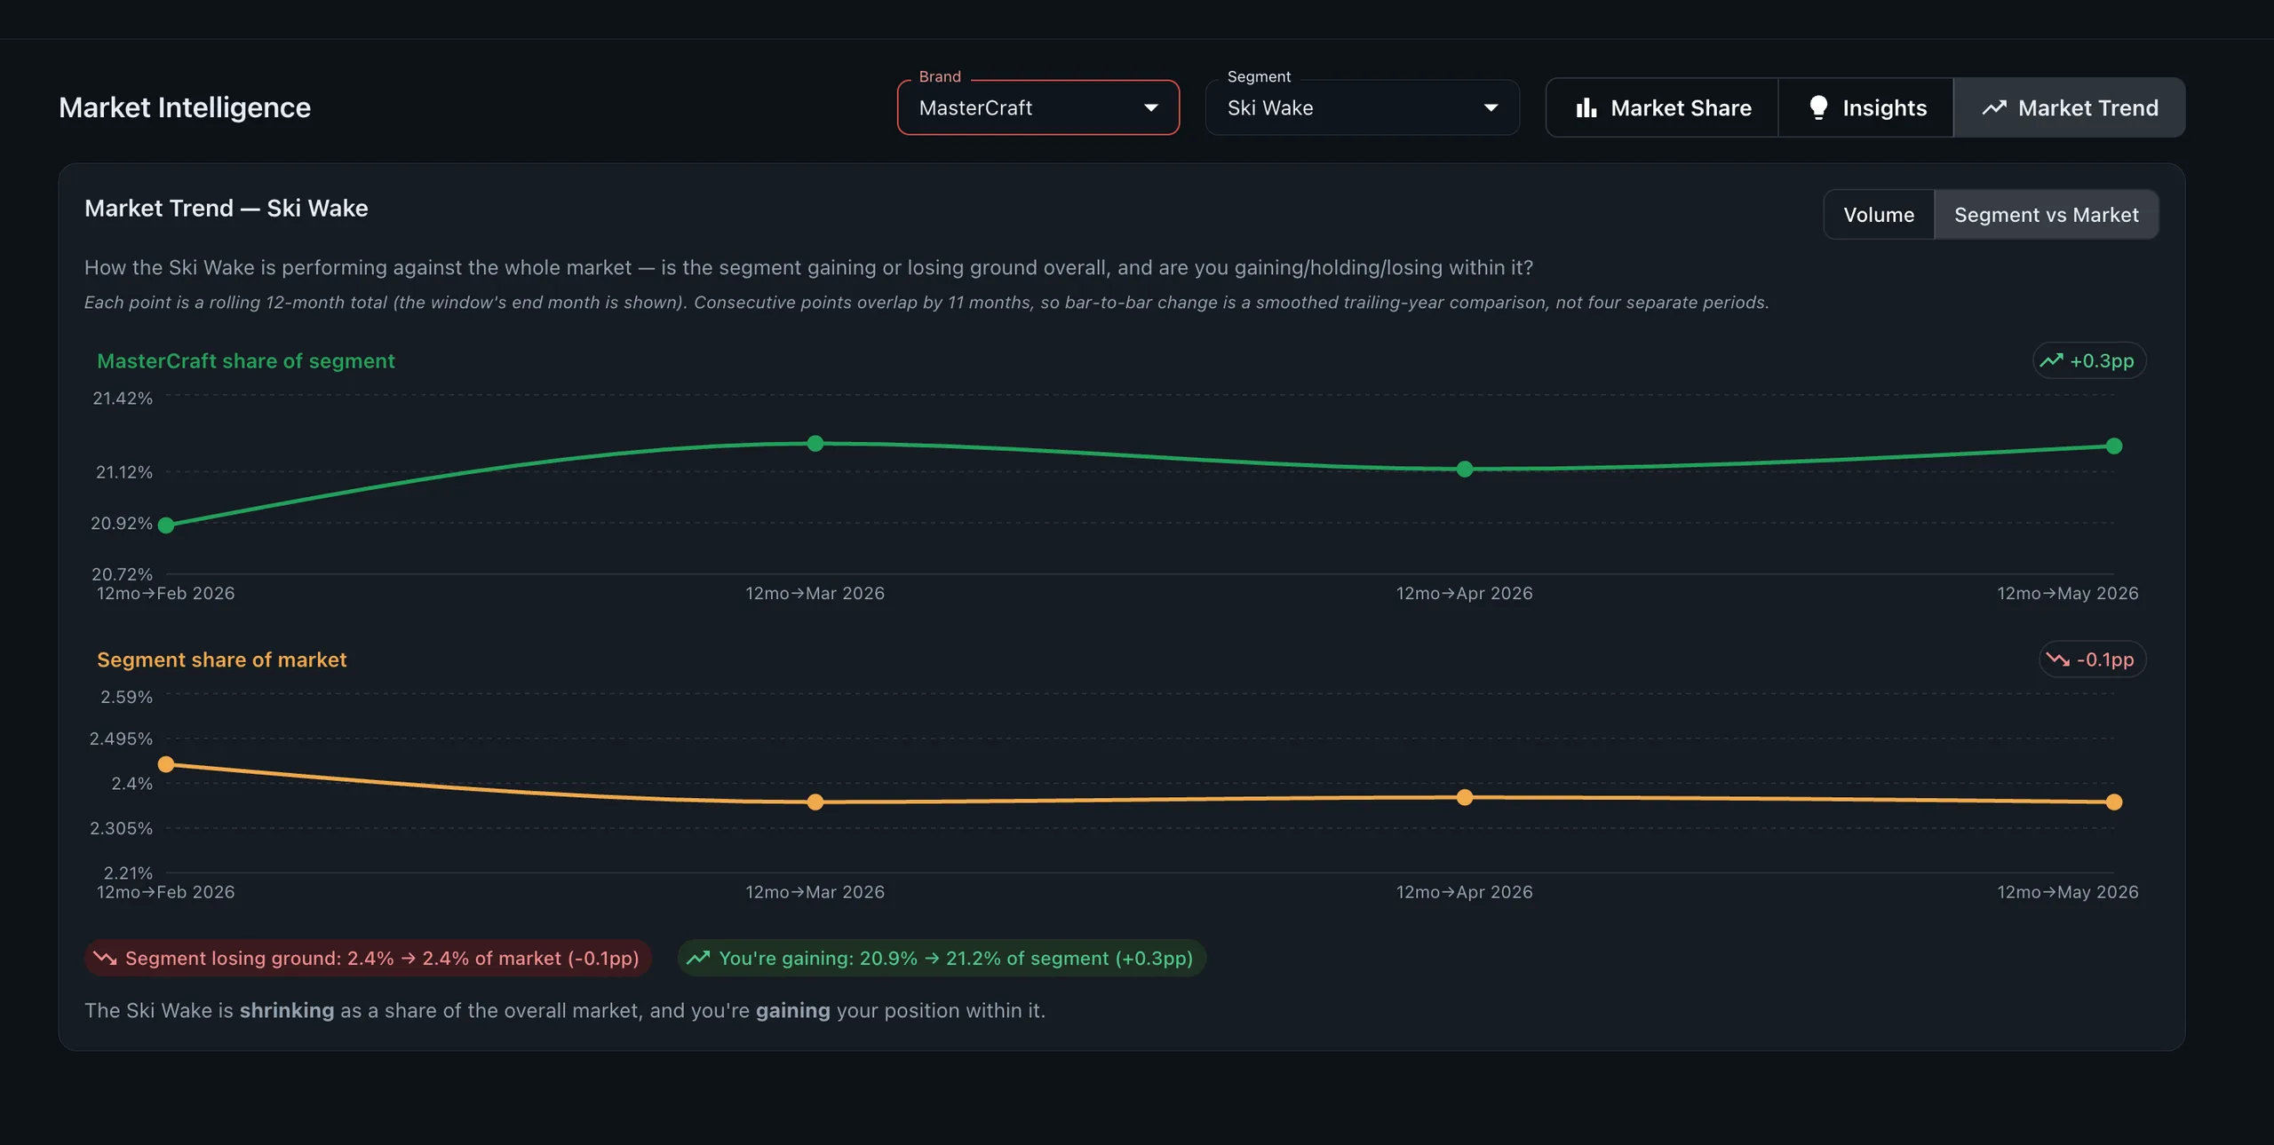Switch to the Market Share tab
This screenshot has width=2274, height=1145.
pos(1662,107)
